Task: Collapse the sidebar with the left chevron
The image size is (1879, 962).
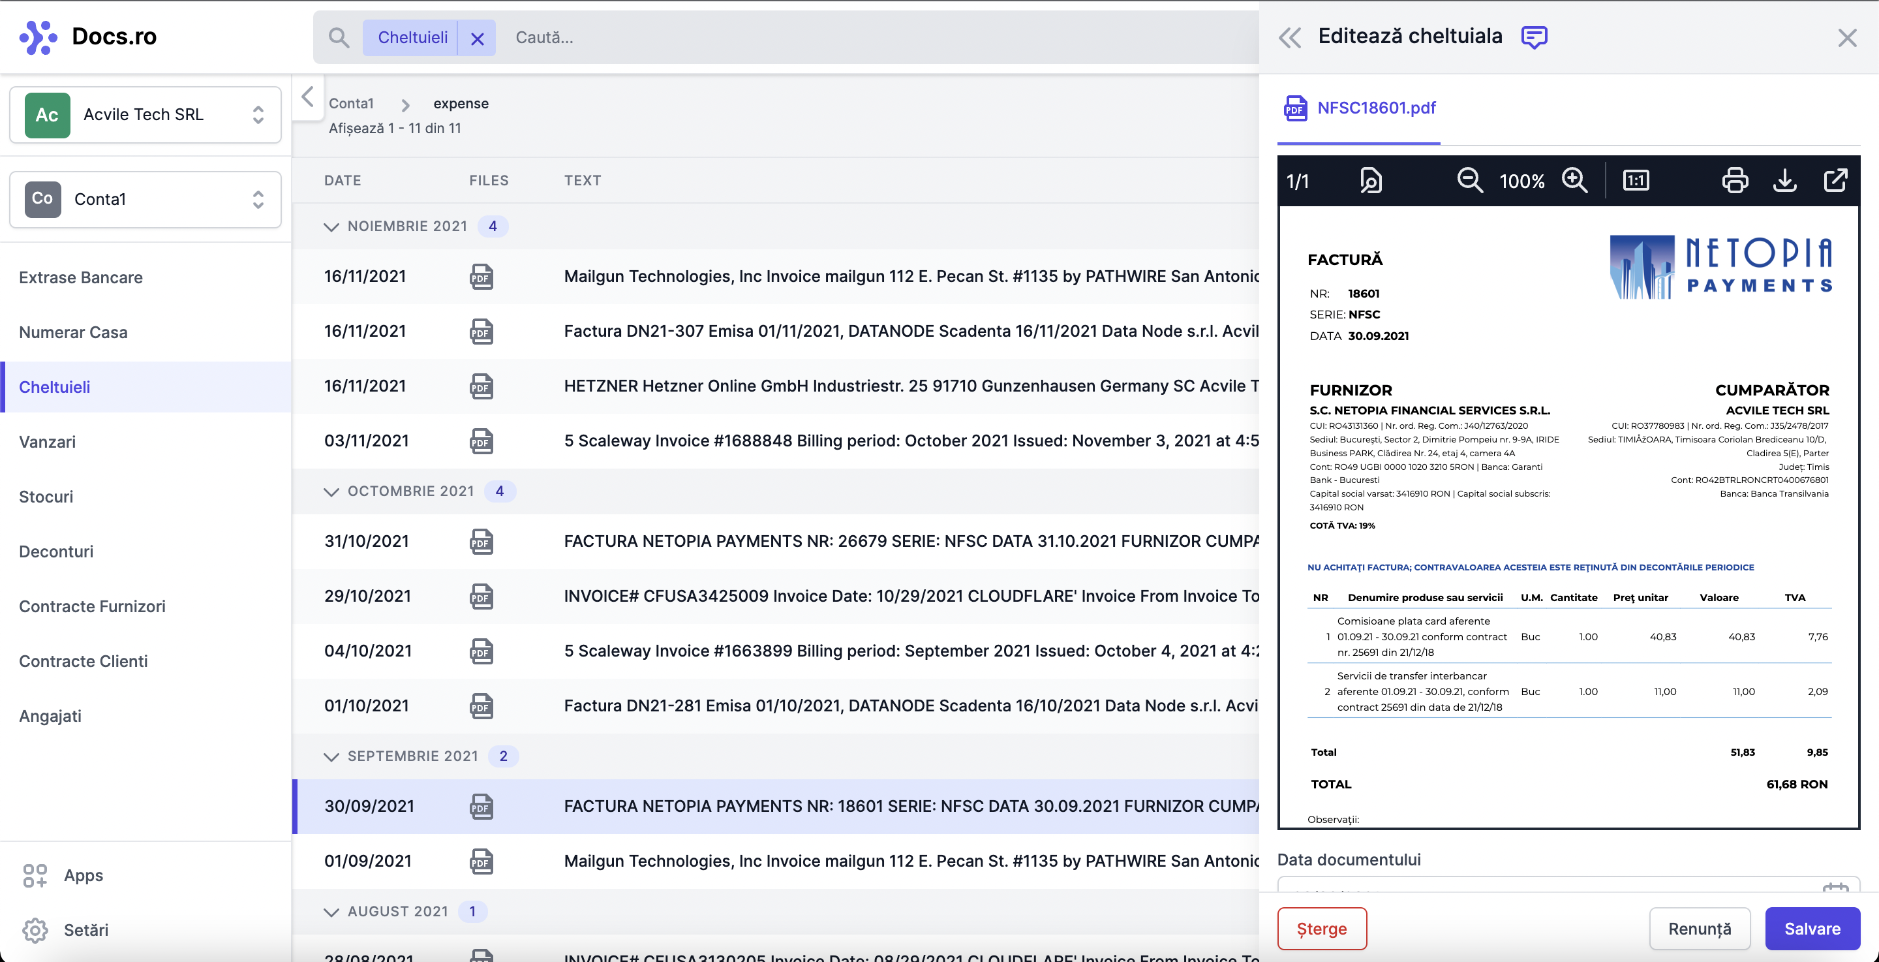Action: (x=308, y=97)
